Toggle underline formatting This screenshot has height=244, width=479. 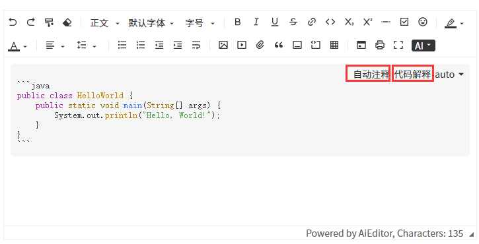275,22
